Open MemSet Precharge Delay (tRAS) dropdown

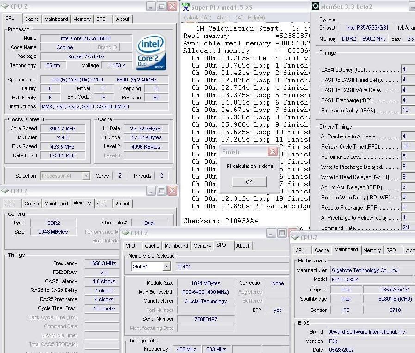coord(408,110)
